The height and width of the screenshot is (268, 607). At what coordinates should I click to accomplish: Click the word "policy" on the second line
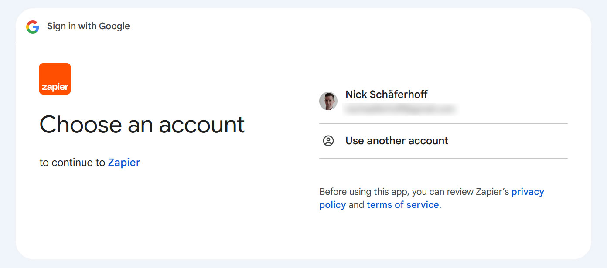[333, 205]
